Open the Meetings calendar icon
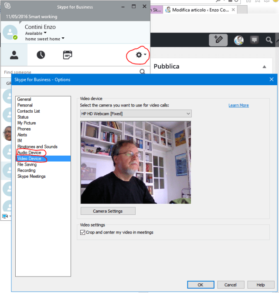Screen dimensions: 279x293 (x=68, y=55)
